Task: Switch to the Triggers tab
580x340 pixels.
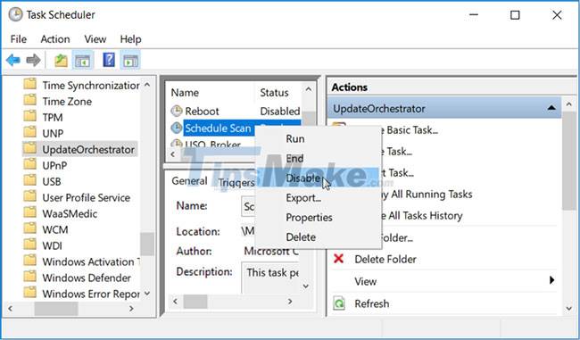Action: [236, 182]
